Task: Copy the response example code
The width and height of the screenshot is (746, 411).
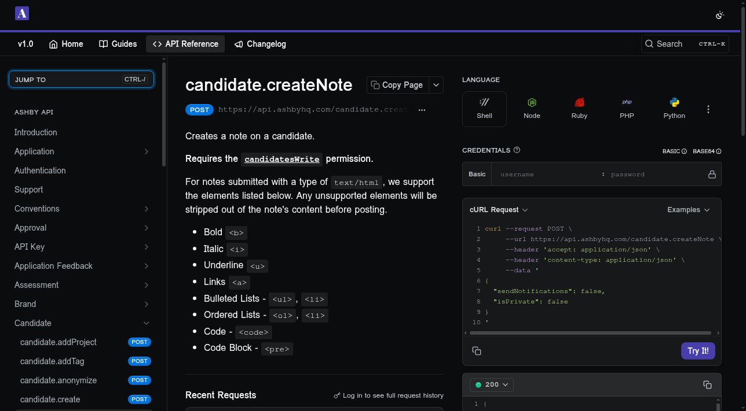Action: [x=707, y=384]
